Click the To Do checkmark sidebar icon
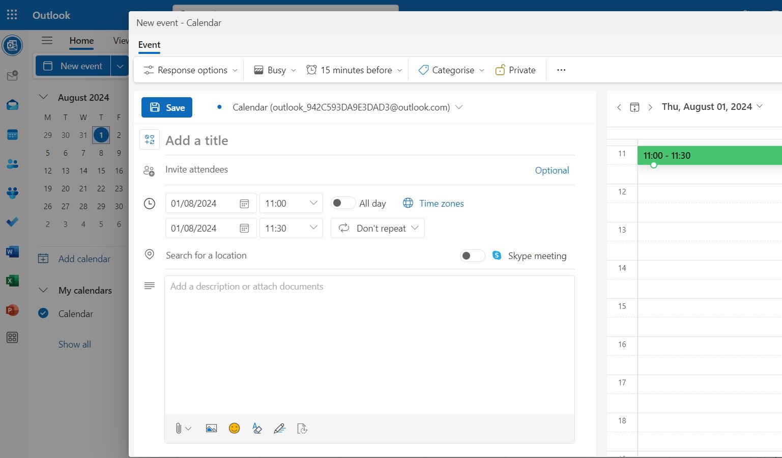The image size is (782, 458). [12, 222]
